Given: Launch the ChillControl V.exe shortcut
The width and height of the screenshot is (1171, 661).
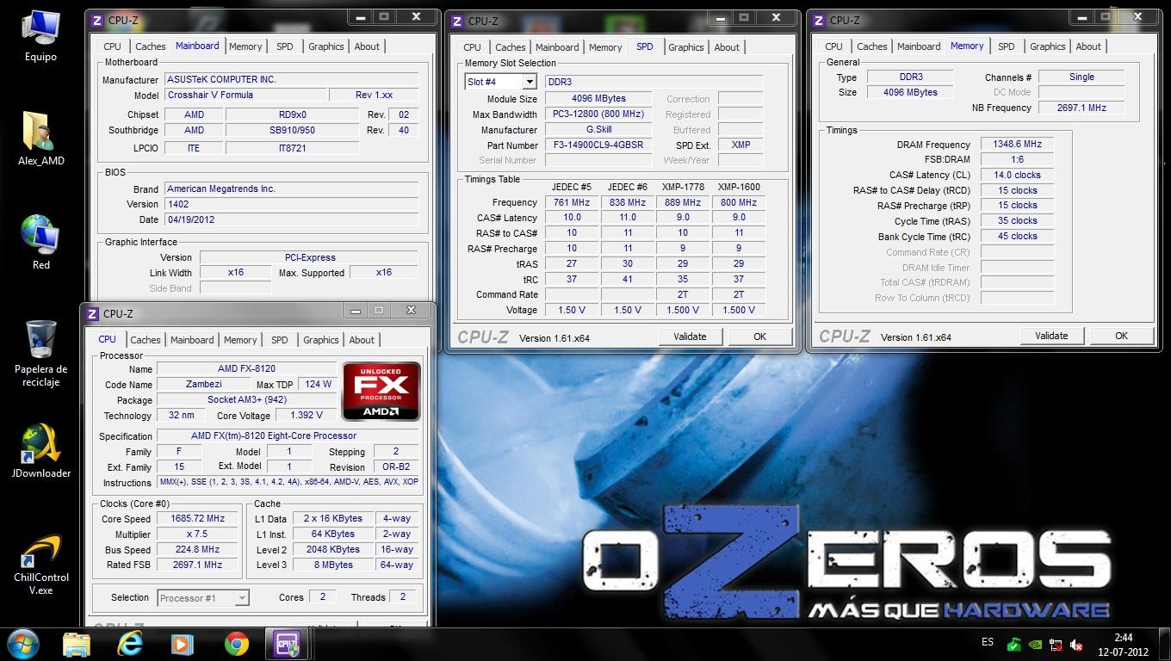Looking at the screenshot, I should 40,565.
